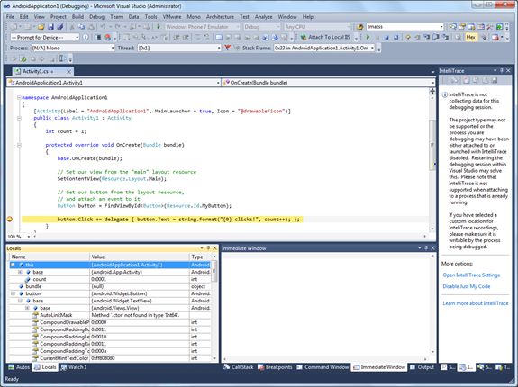This screenshot has height=387, width=518.
Task: Toggle the breakpoint glyph on the button.Click line
Action: tap(10, 219)
